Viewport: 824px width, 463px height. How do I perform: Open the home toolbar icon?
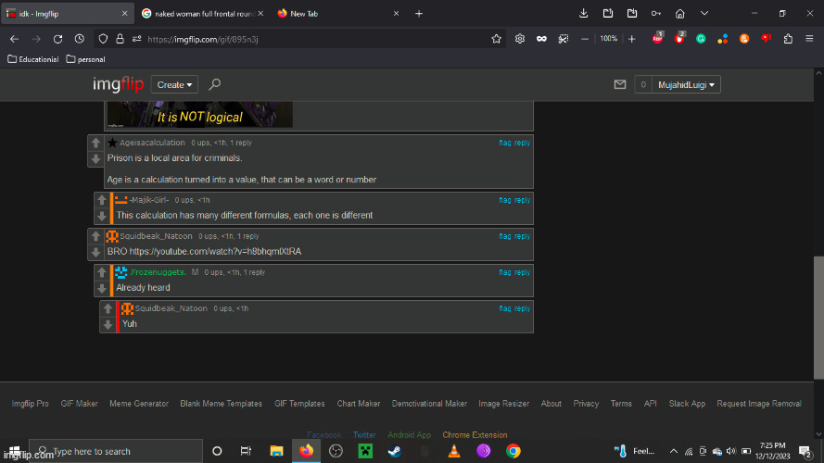(680, 14)
